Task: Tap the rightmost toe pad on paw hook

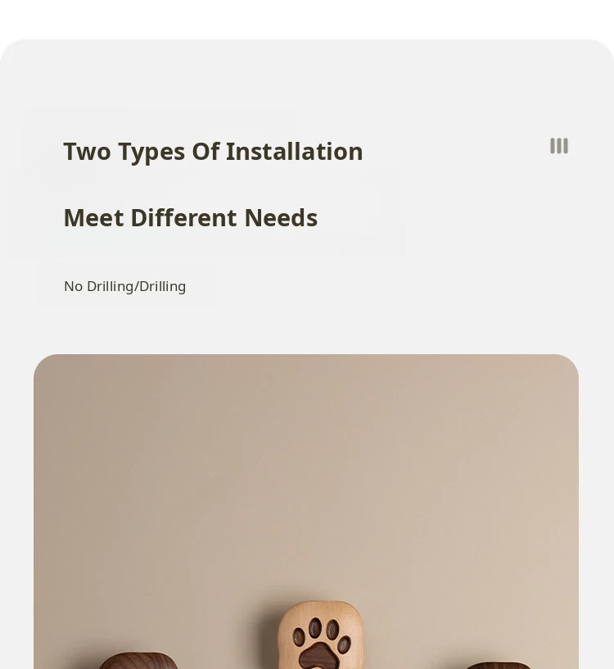Action: coord(345,644)
